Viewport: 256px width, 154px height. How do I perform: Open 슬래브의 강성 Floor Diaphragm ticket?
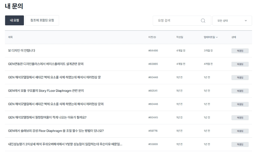tap(56, 131)
